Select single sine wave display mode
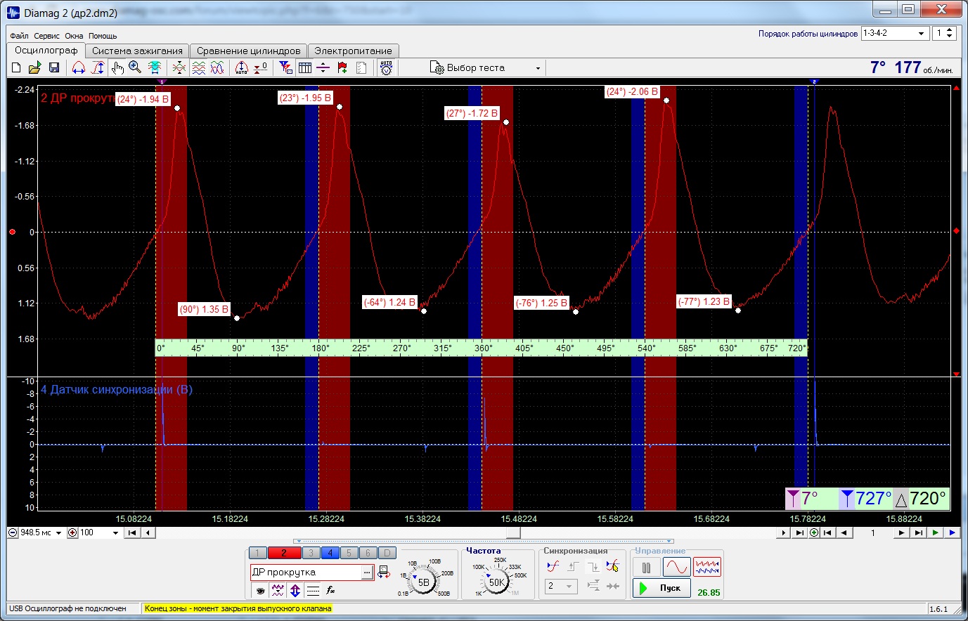Screen dimensions: 968x621 [x=676, y=567]
